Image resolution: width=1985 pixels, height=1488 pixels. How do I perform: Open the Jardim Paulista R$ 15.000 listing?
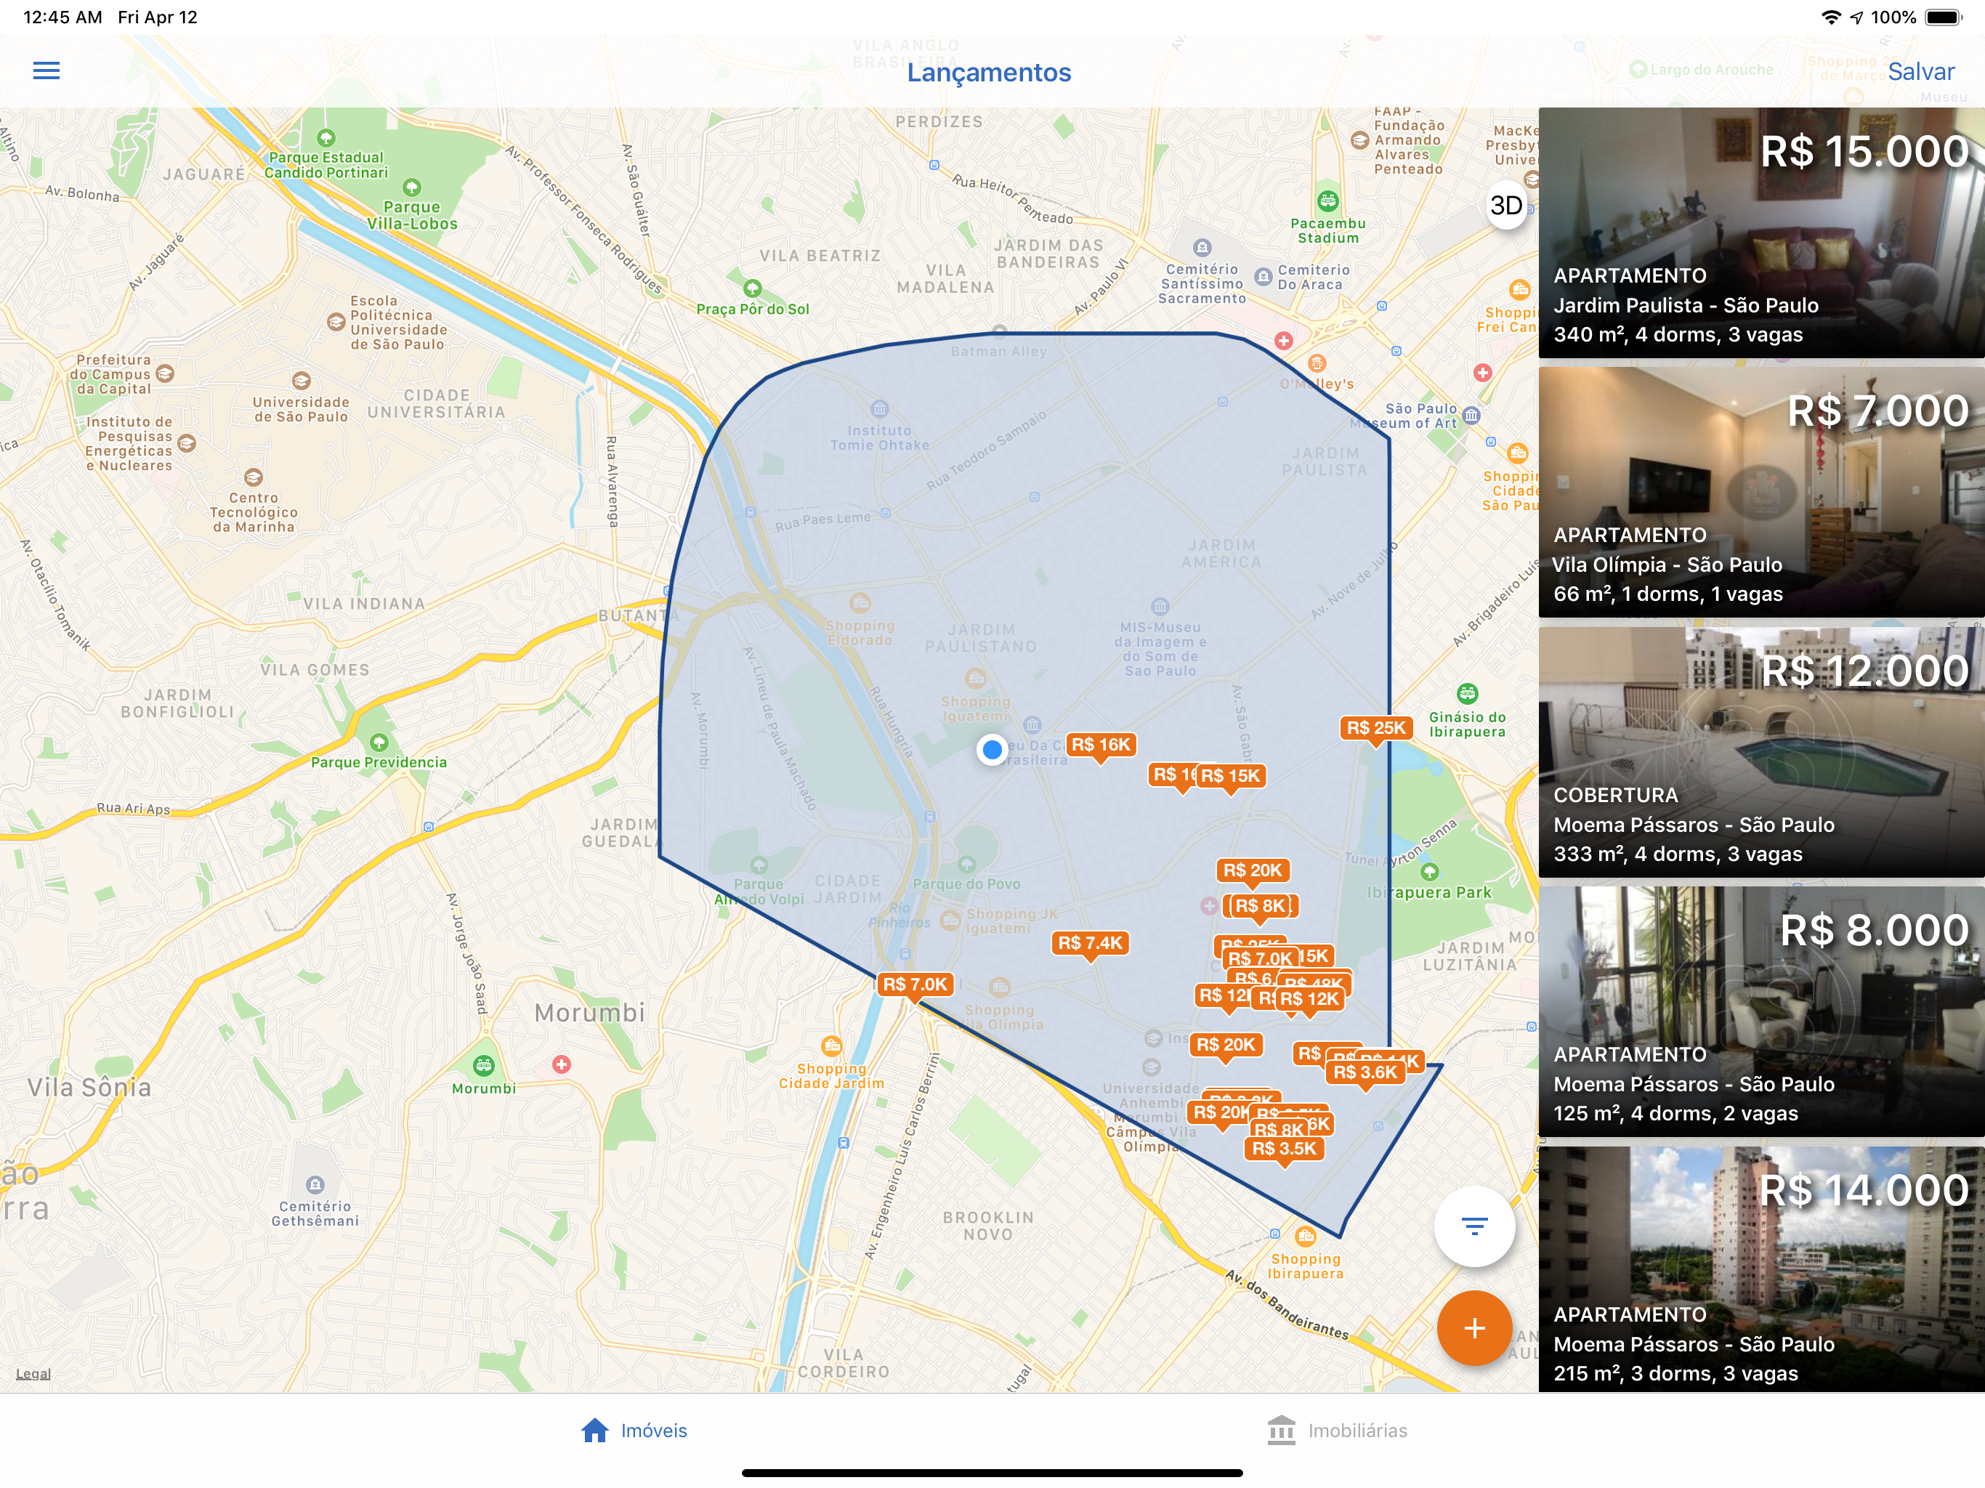pos(1760,233)
